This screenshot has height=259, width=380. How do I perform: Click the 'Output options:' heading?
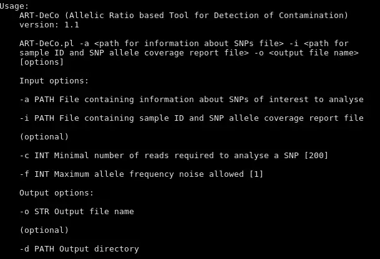(56, 193)
